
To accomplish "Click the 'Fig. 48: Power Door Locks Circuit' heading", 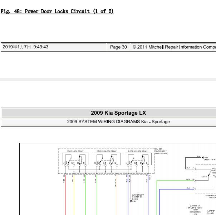I will coord(57,11).
